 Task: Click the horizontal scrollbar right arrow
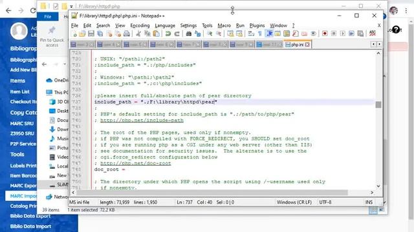click(372, 193)
